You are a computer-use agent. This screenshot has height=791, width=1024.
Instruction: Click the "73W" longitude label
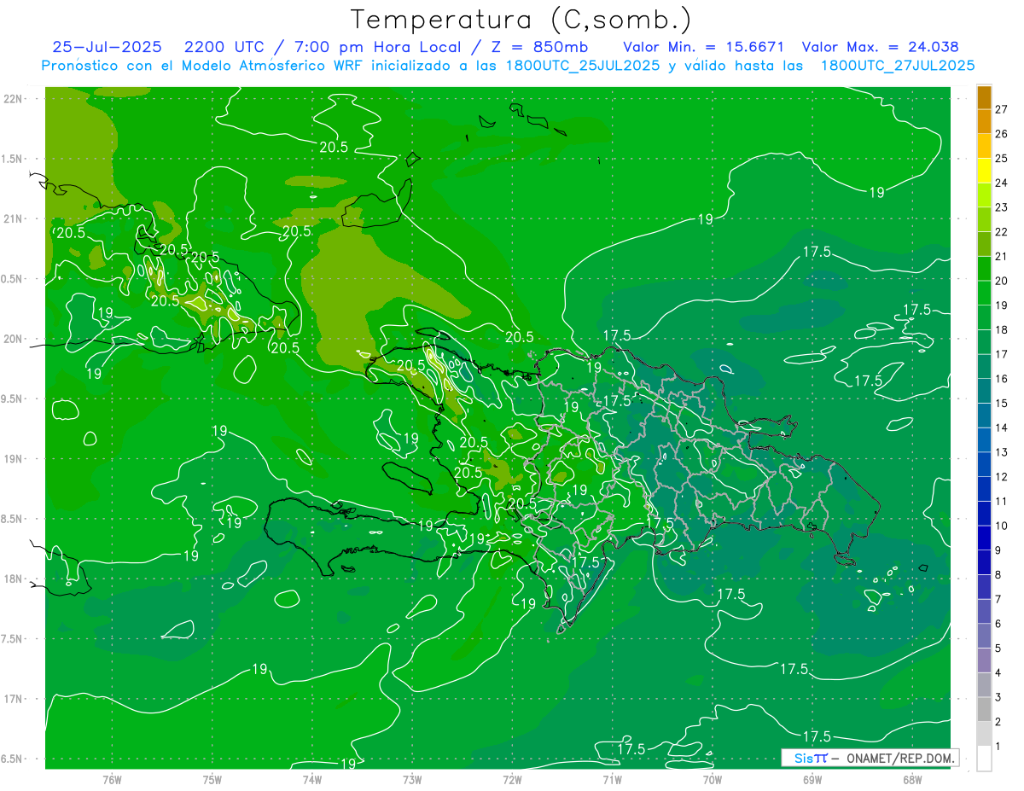coord(412,780)
